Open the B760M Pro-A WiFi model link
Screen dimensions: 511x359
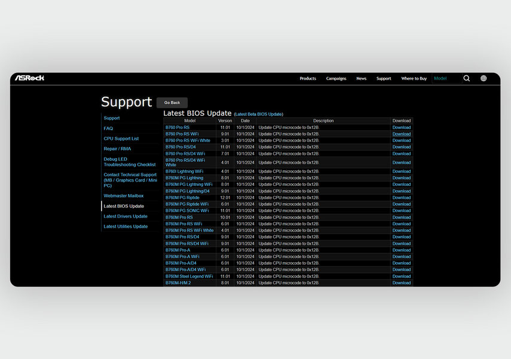point(182,257)
